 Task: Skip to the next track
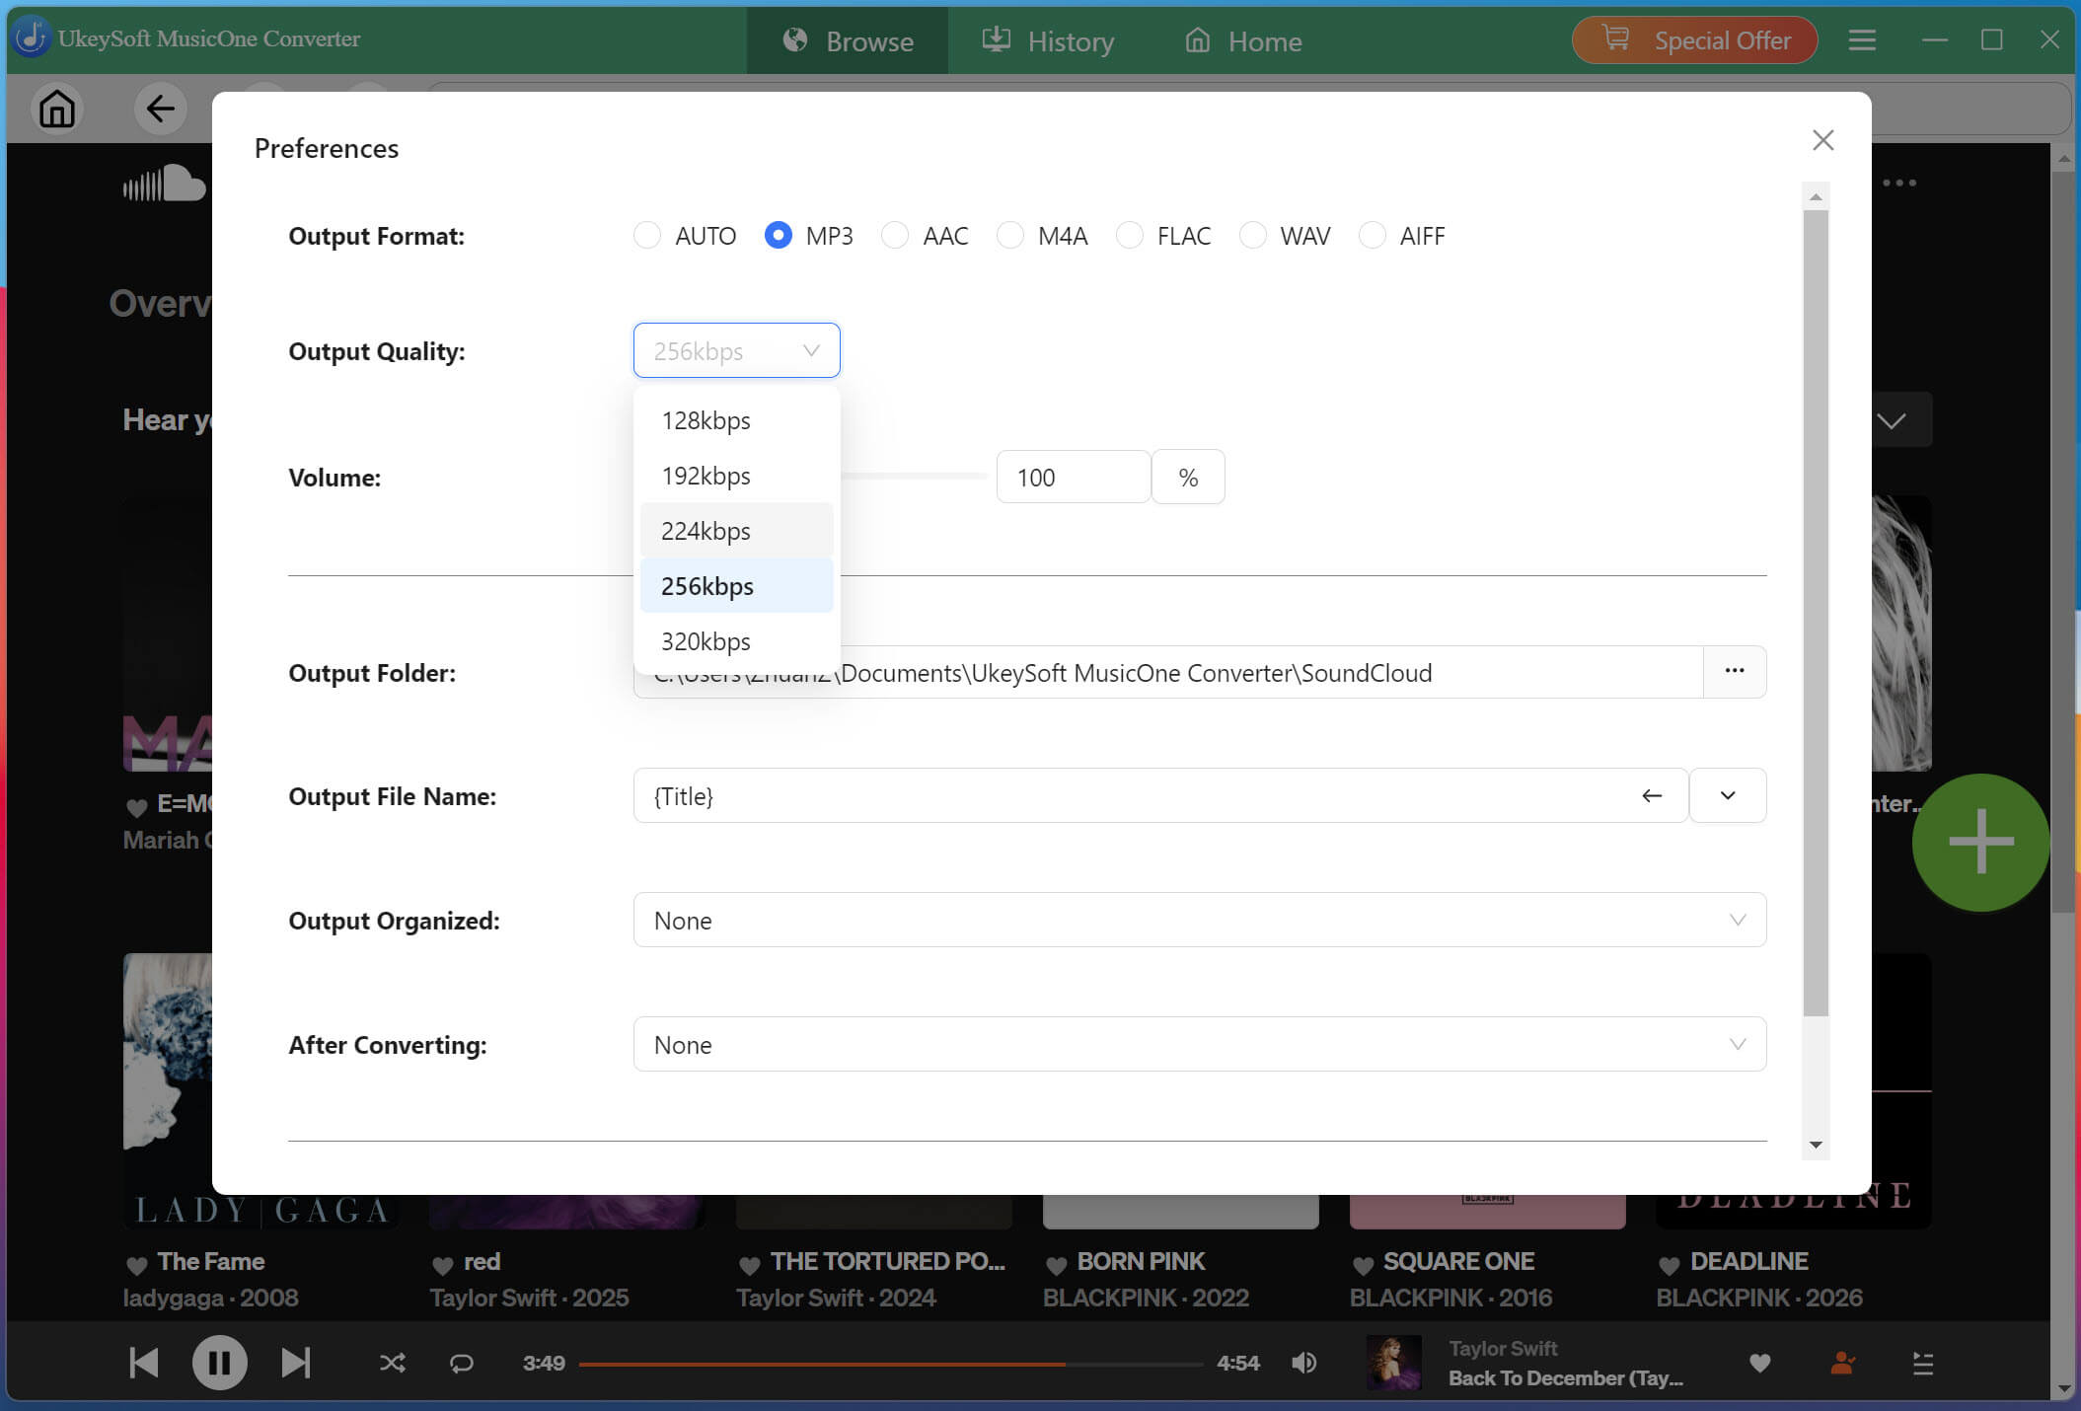pos(295,1363)
